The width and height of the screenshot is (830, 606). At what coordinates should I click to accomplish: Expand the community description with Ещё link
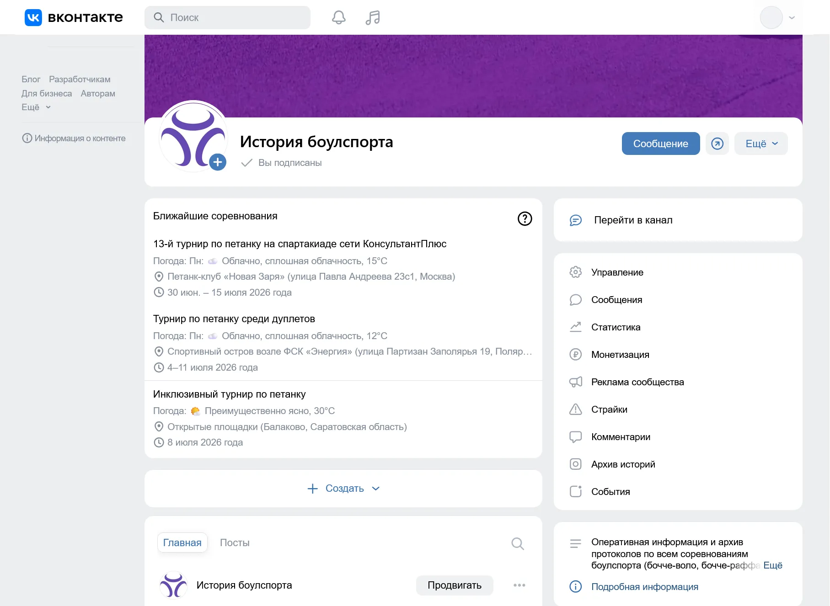coord(773,565)
